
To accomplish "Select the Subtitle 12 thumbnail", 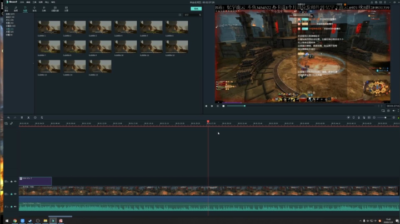I will tap(177, 47).
